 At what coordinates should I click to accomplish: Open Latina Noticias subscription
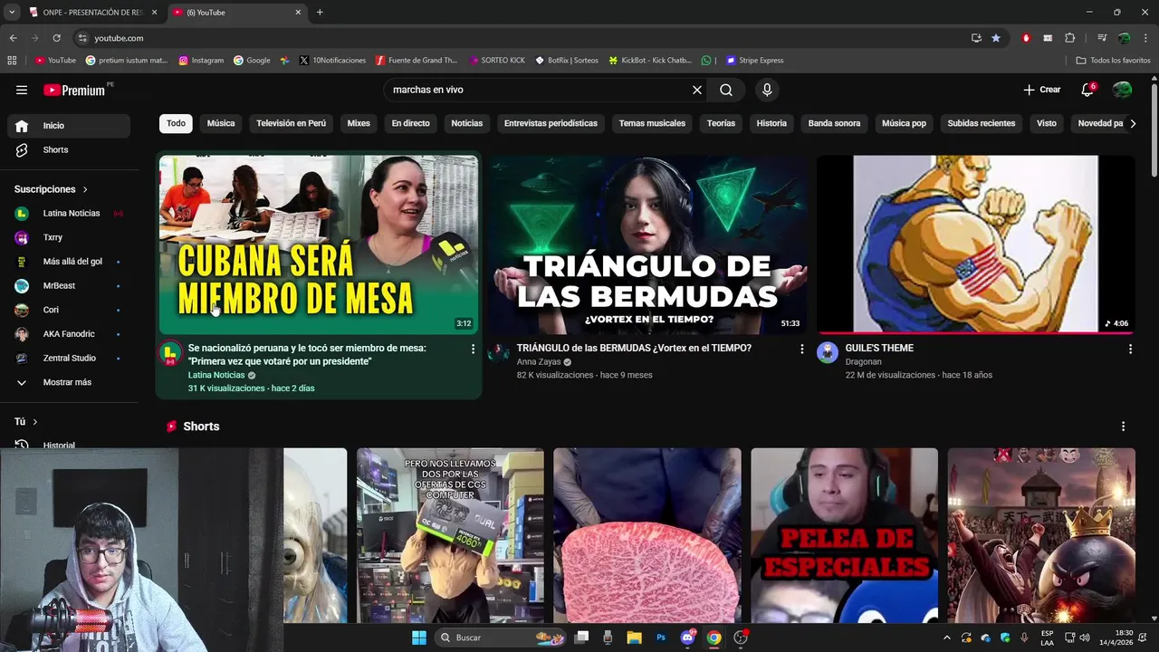69,214
